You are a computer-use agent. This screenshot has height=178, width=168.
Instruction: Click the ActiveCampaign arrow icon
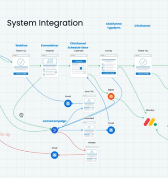pyautogui.click(x=55, y=130)
